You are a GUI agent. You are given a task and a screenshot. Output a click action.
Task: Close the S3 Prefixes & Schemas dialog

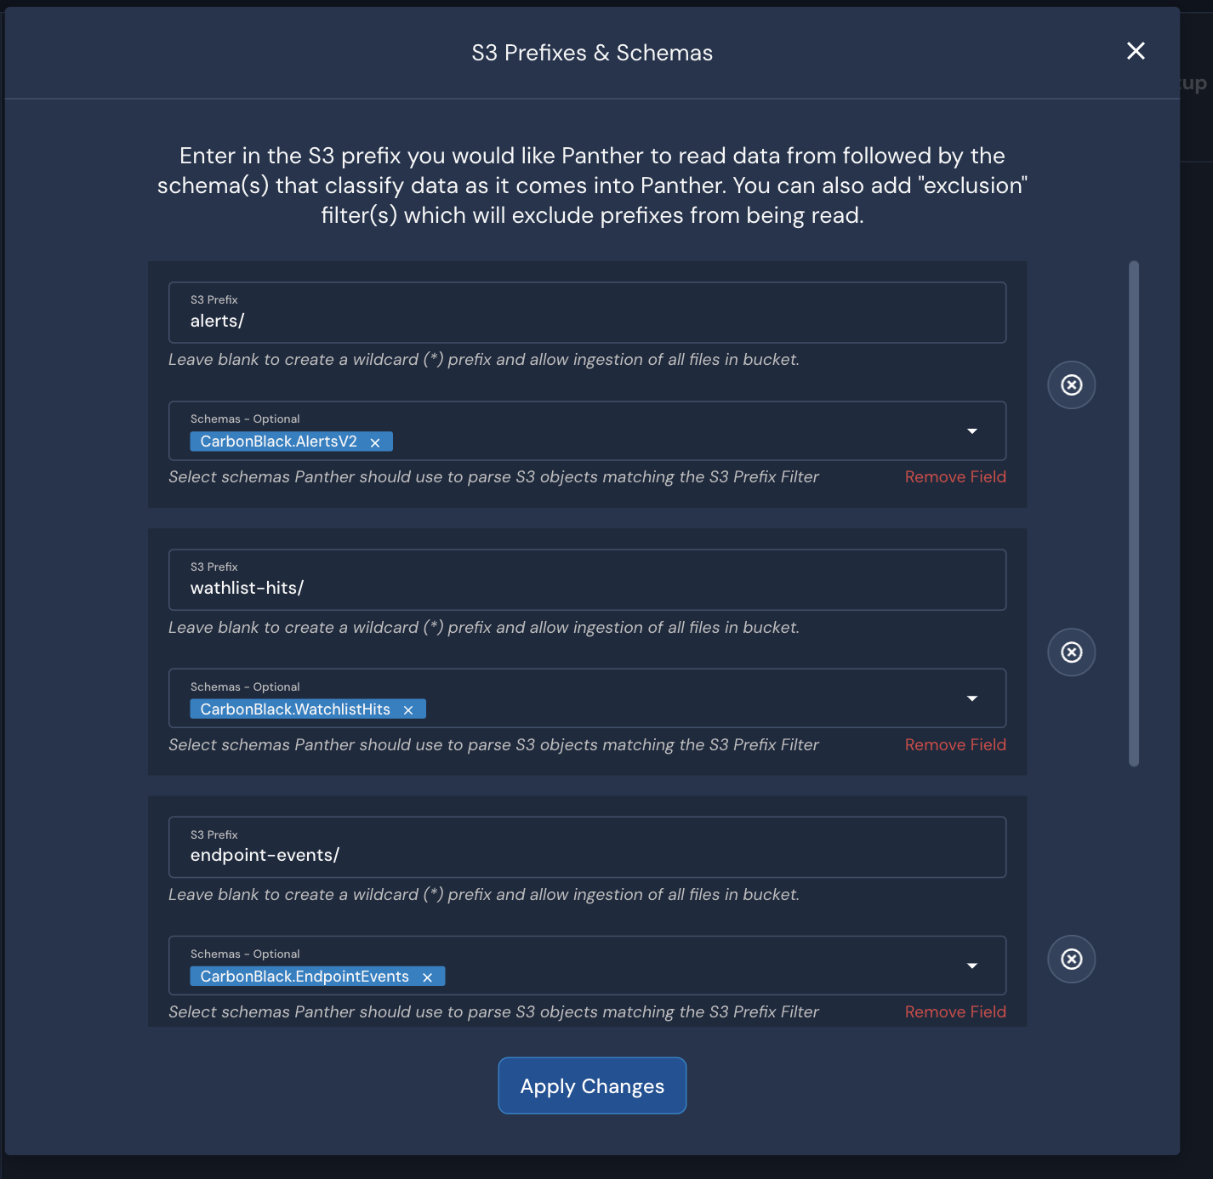(1136, 51)
